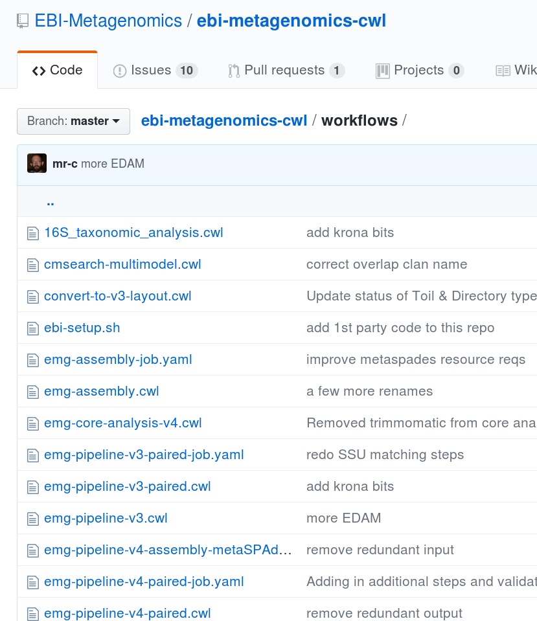The width and height of the screenshot is (537, 621).
Task: Open commit 'redo SSU matching steps'
Action: coord(385,455)
